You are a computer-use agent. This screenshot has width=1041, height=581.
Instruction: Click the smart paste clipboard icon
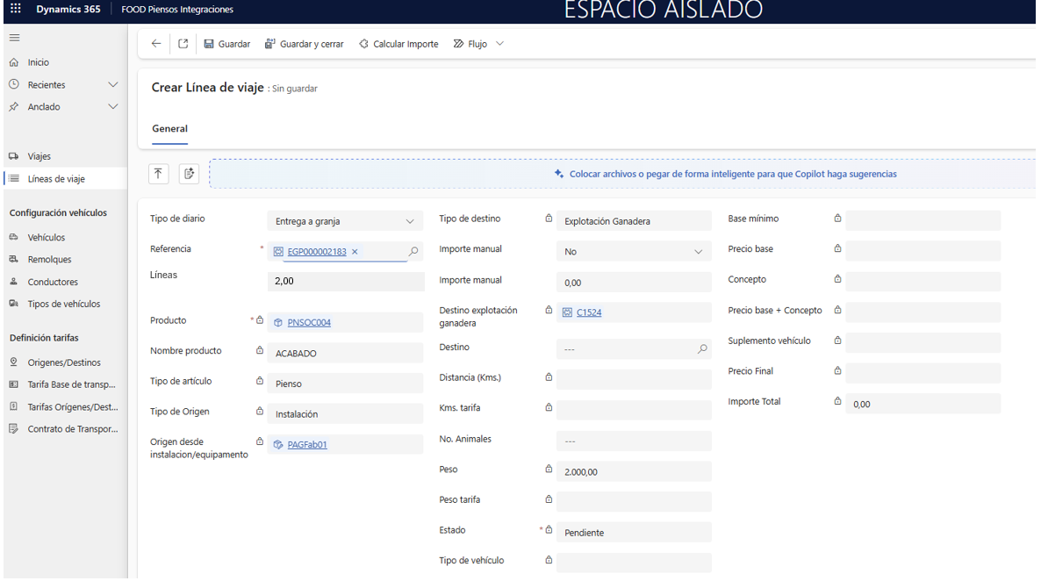[189, 174]
